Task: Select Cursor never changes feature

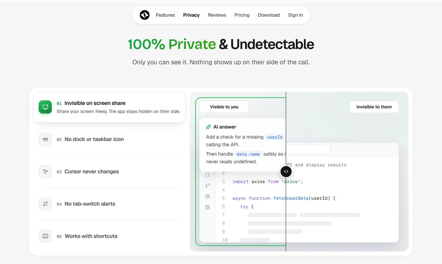Action: [x=109, y=172]
